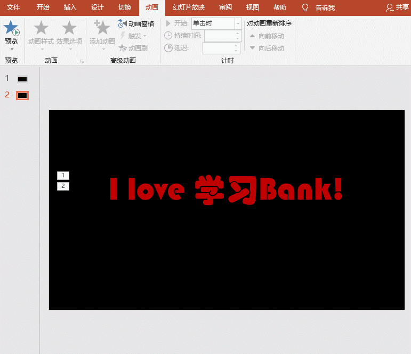411x354 pixels.
Task: Click the Add Animation star icon
Action: pos(102,28)
